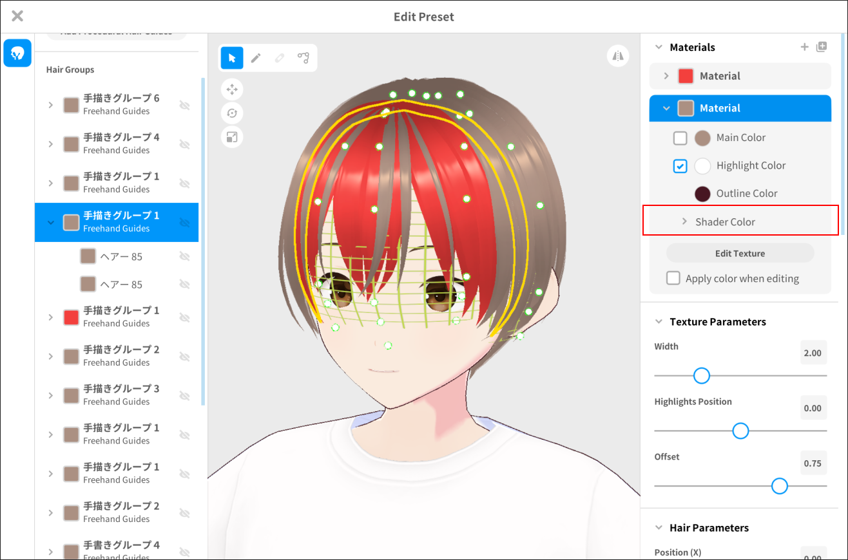Click the scale gizmo icon
848x560 pixels.
pos(232,136)
